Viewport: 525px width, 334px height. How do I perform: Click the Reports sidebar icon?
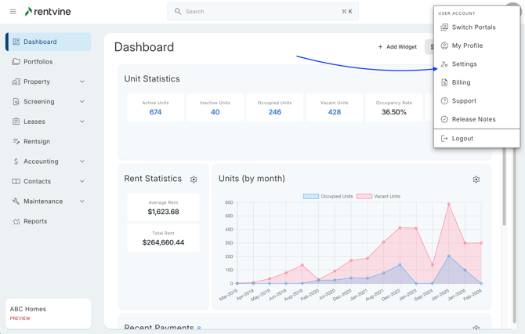pos(16,222)
